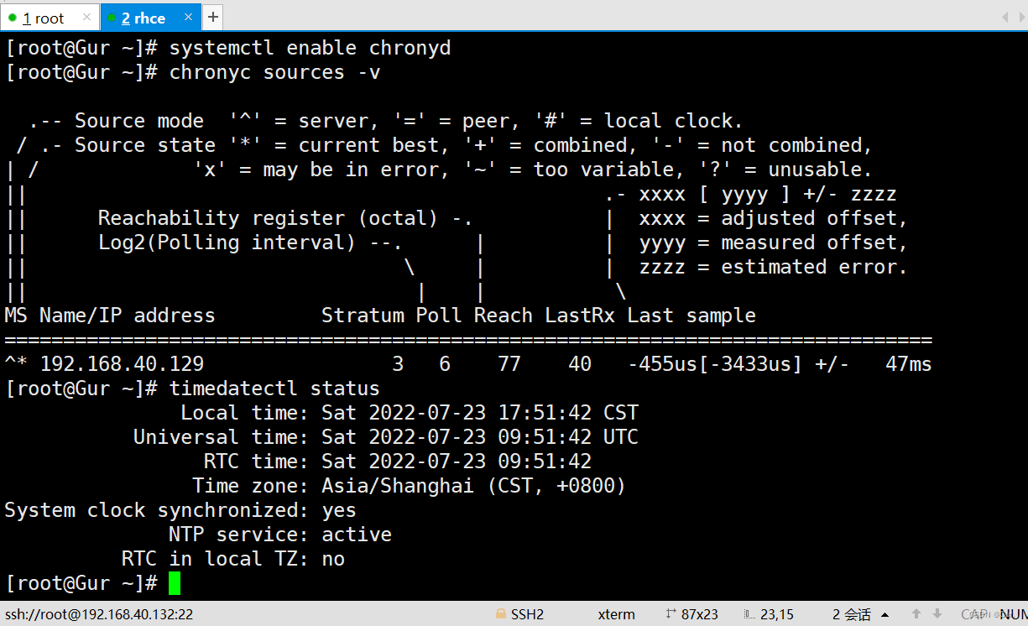The image size is (1028, 626).
Task: Click the 'Reach' column header
Action: [504, 316]
